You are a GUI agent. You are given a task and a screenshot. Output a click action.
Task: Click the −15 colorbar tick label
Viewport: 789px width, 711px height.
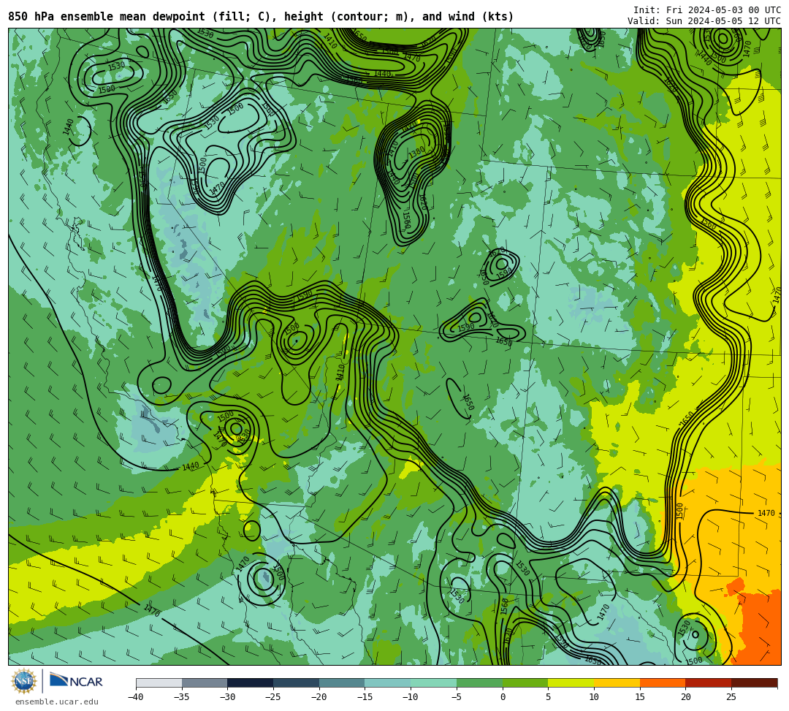coord(365,697)
